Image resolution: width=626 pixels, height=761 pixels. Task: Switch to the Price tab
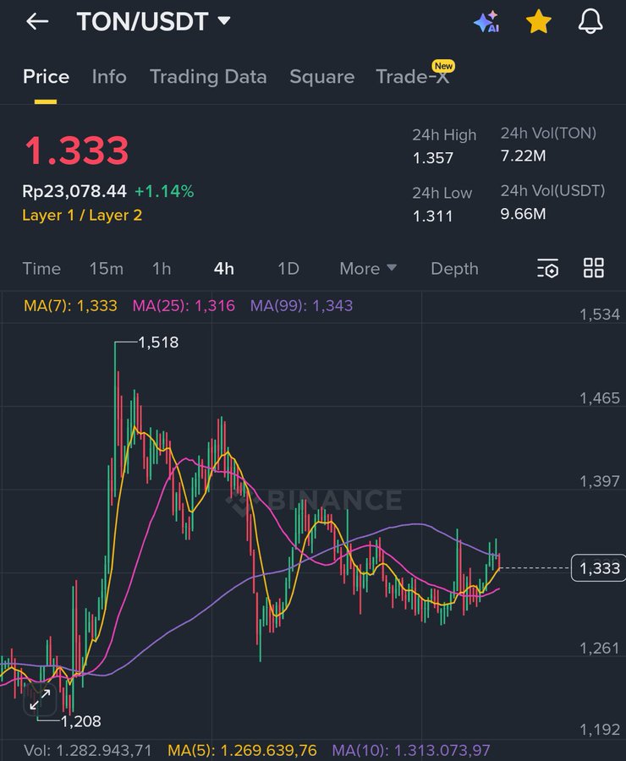click(x=47, y=77)
